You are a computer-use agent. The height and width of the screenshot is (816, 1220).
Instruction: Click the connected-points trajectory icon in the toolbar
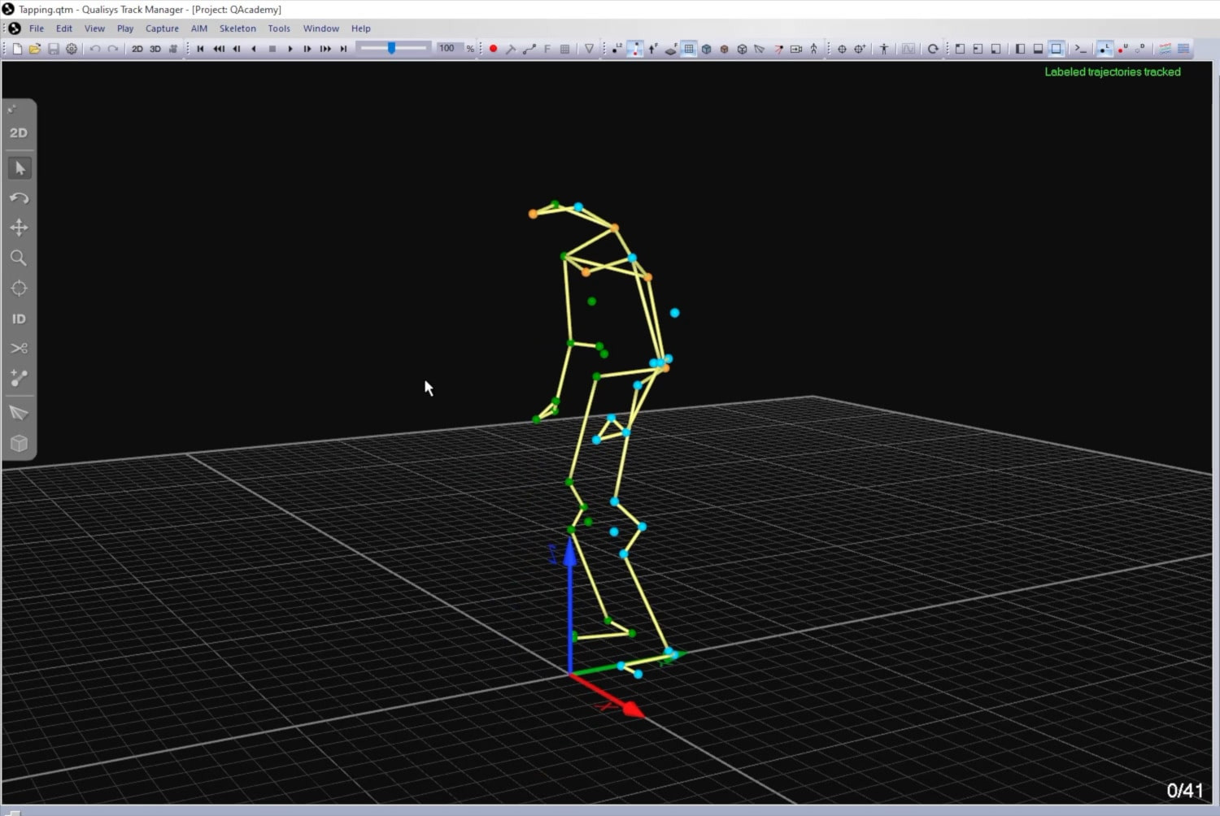[529, 49]
